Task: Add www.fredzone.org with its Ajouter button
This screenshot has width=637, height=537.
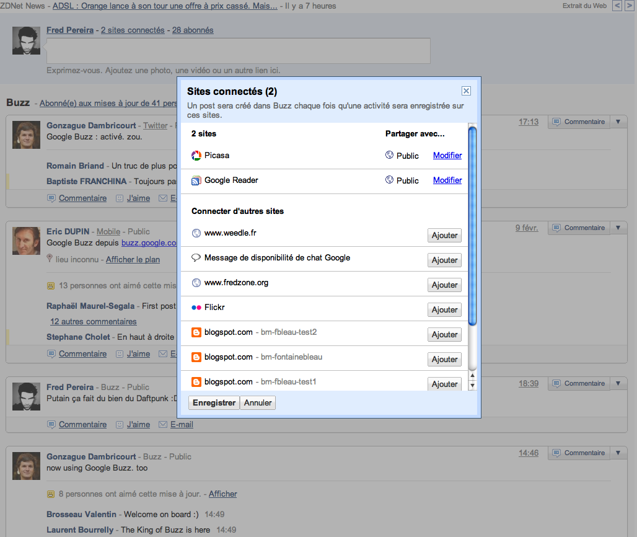Action: [444, 285]
